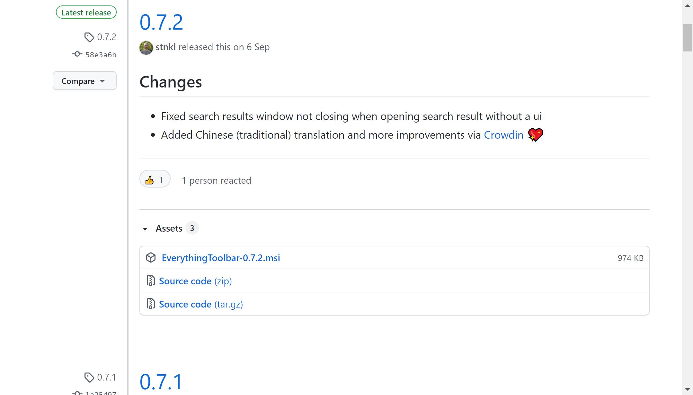Click the 0.7.2 tag icon in sidebar
The width and height of the screenshot is (693, 395).
click(89, 37)
